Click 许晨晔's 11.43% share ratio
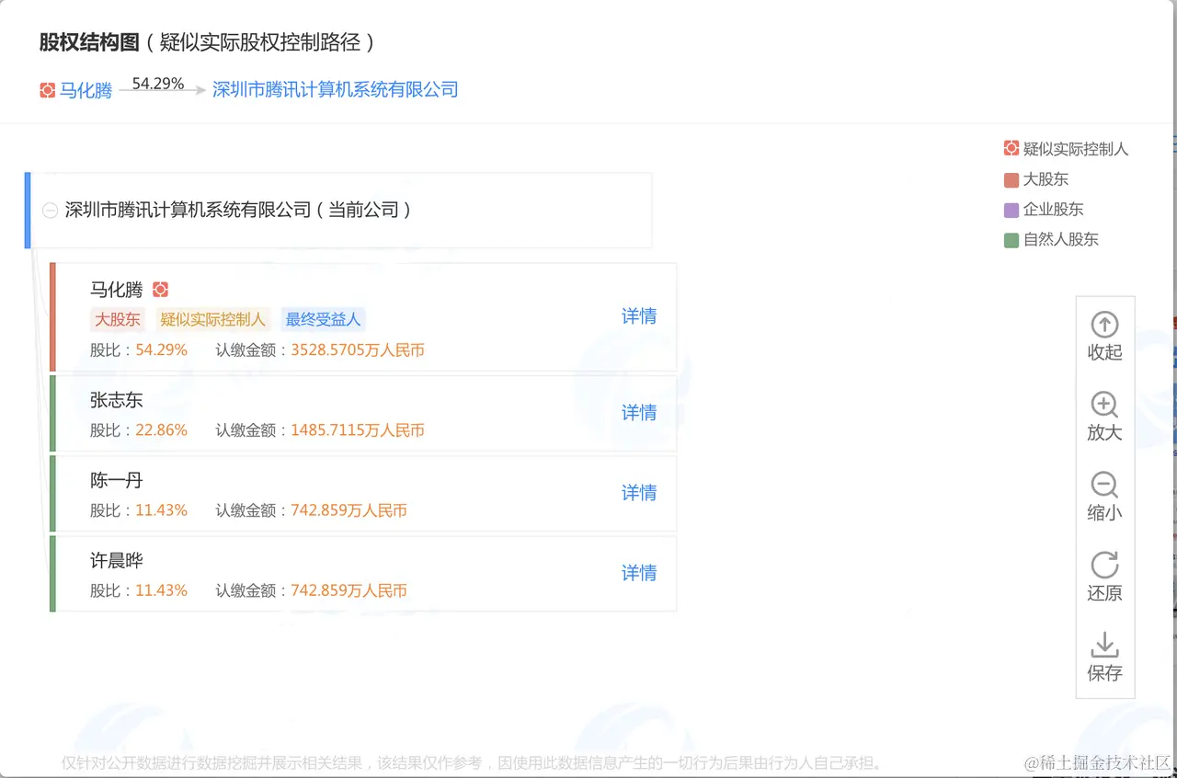This screenshot has width=1177, height=778. [x=161, y=590]
